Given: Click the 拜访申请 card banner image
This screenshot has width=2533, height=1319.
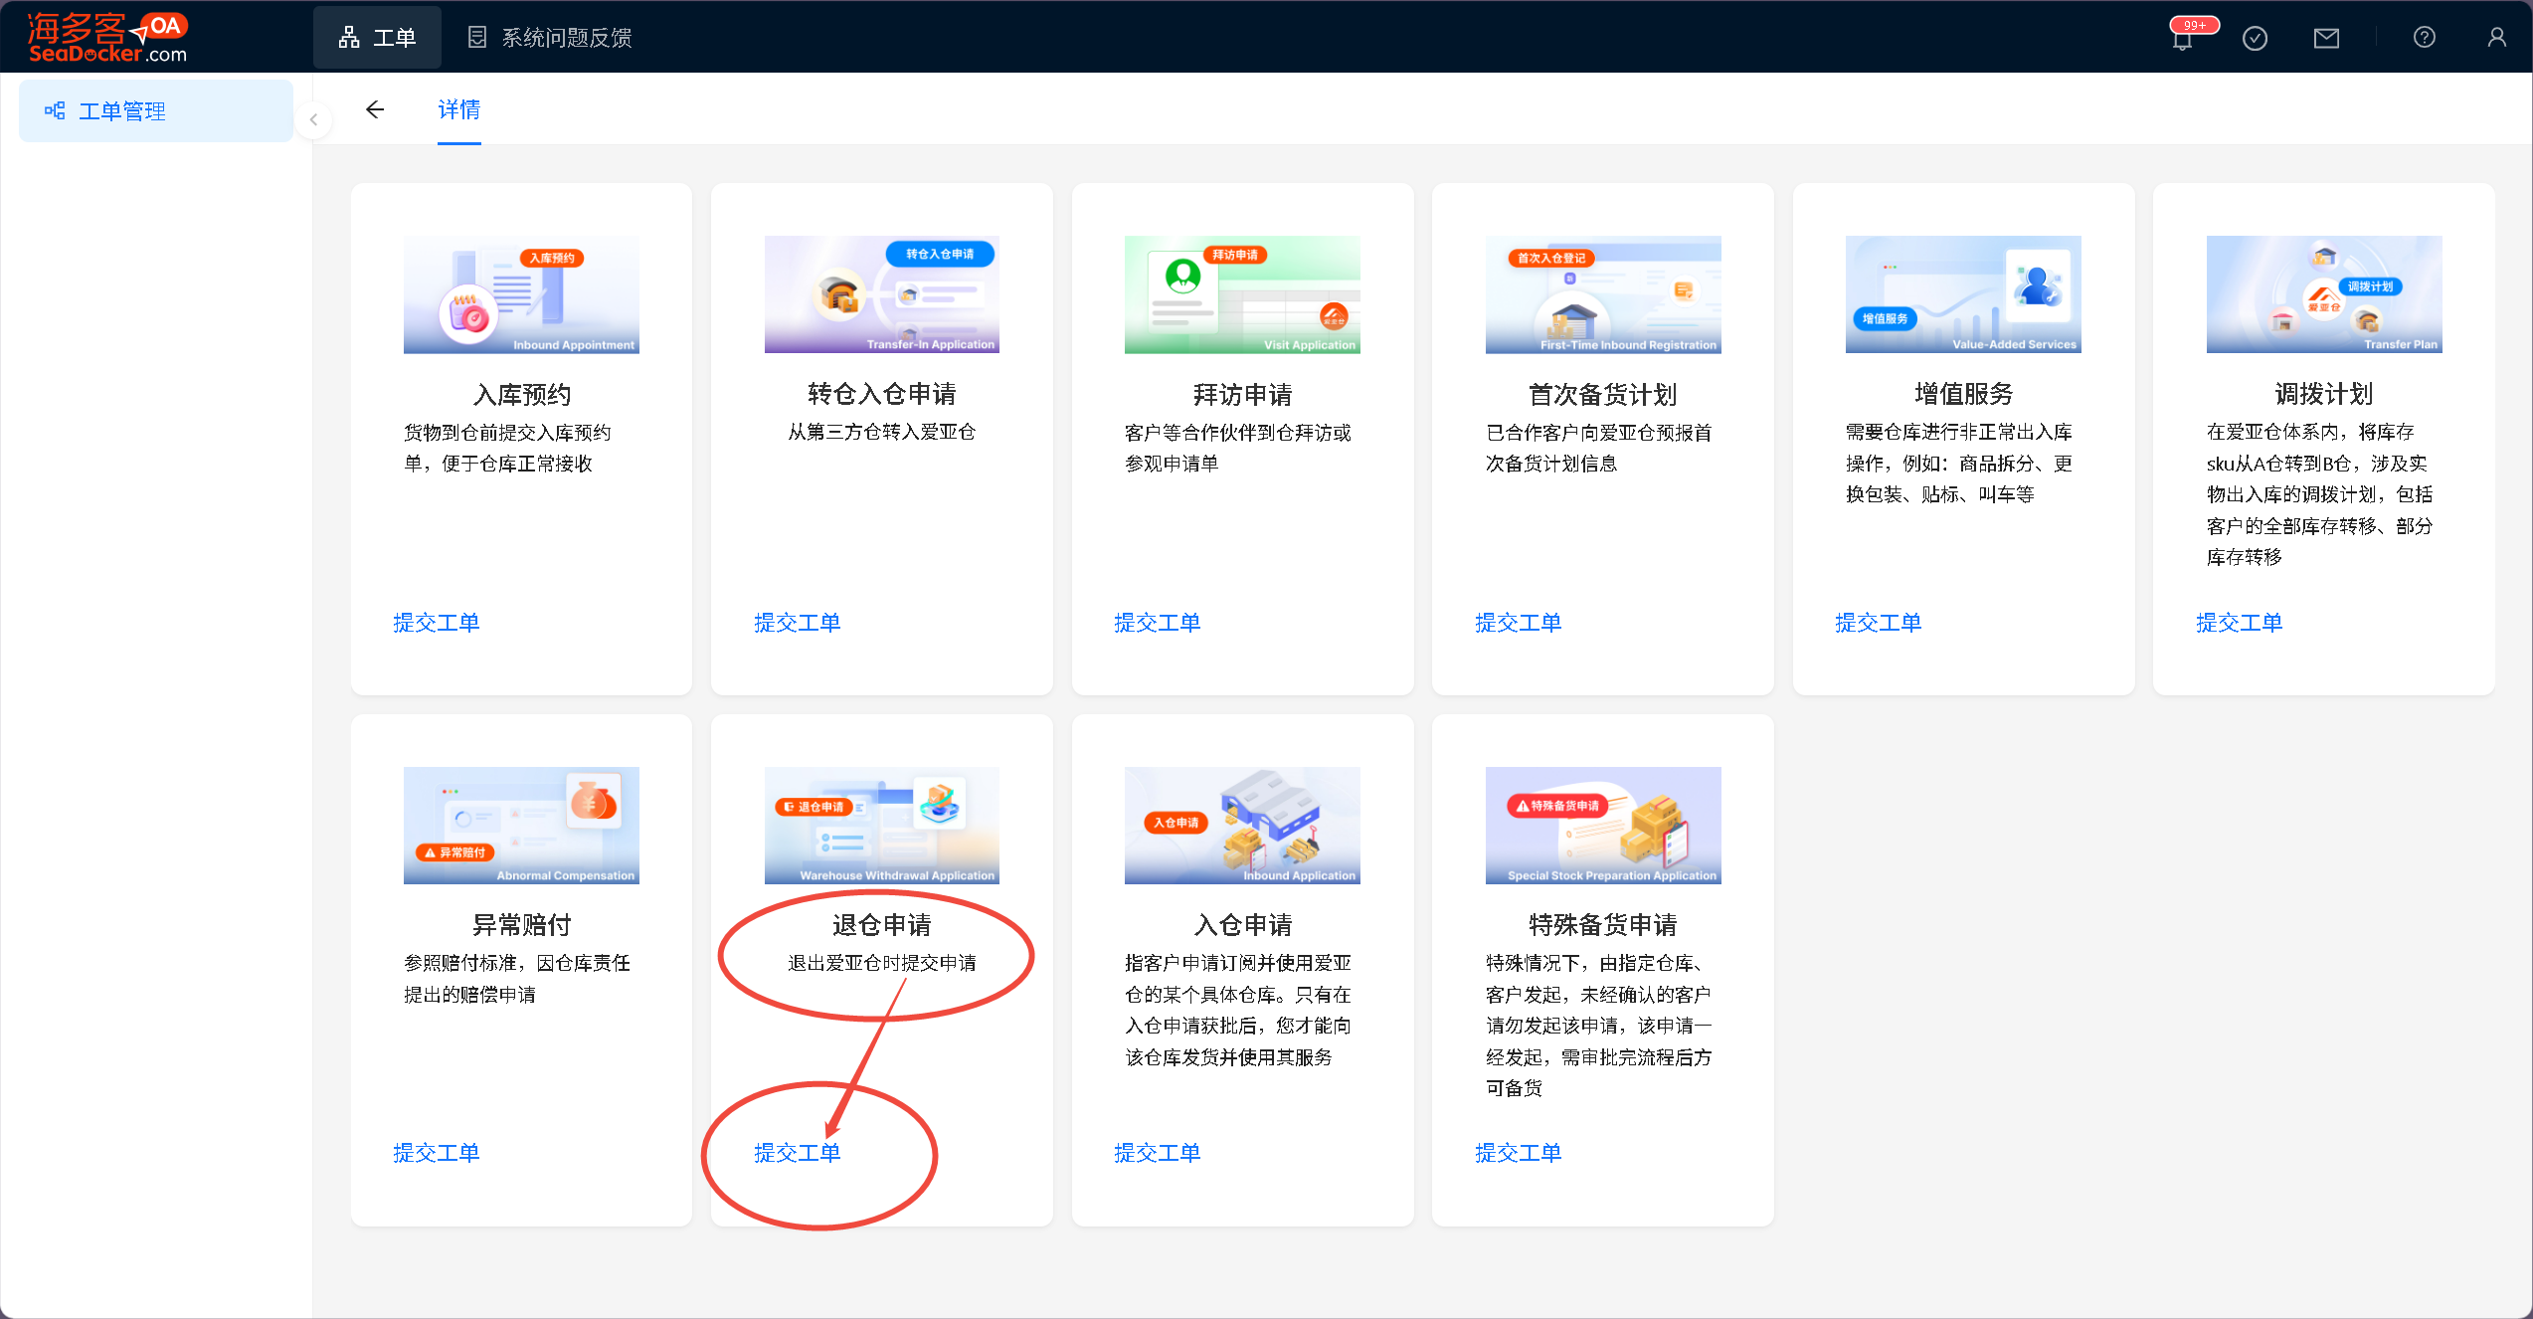Looking at the screenshot, I should point(1242,294).
